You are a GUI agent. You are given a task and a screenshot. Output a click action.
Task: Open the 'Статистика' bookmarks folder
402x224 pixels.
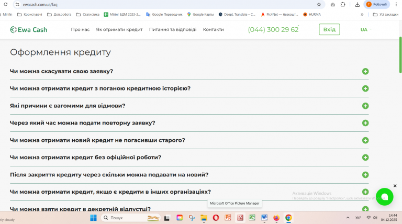click(88, 15)
